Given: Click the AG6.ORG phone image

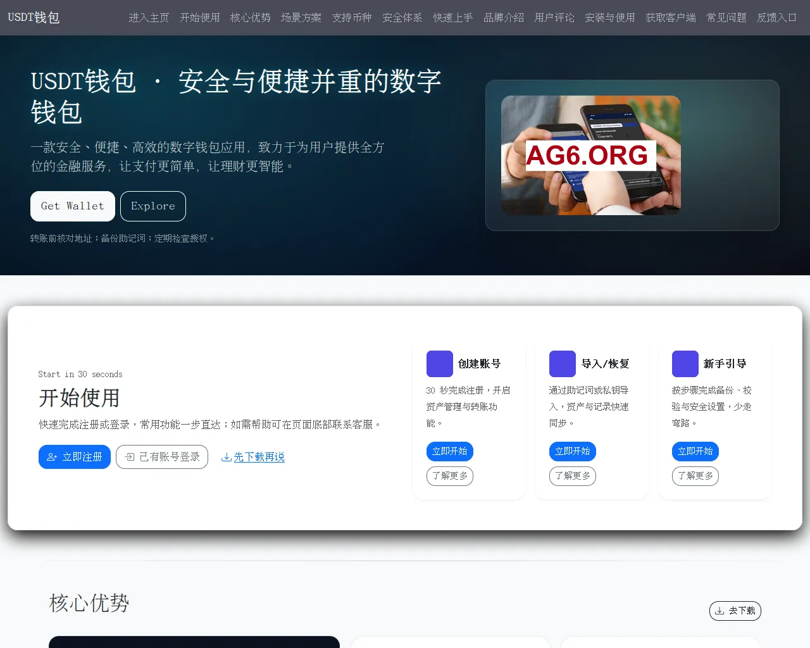Looking at the screenshot, I should [591, 155].
